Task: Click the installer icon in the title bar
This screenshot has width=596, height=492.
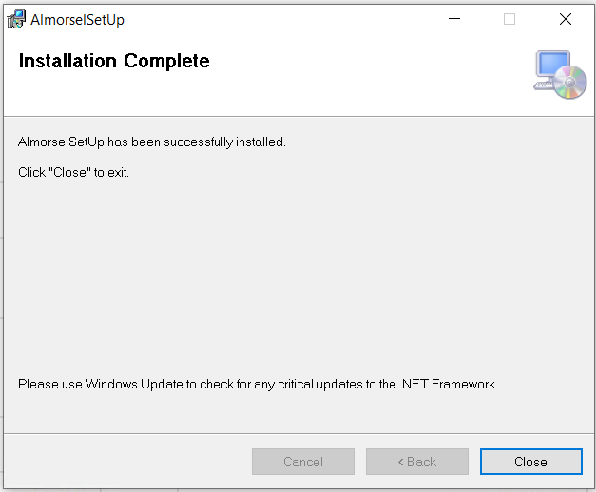Action: point(16,19)
